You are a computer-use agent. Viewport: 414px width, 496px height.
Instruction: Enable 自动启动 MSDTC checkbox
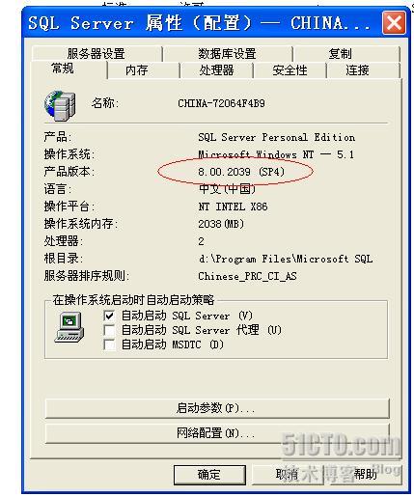click(x=109, y=344)
